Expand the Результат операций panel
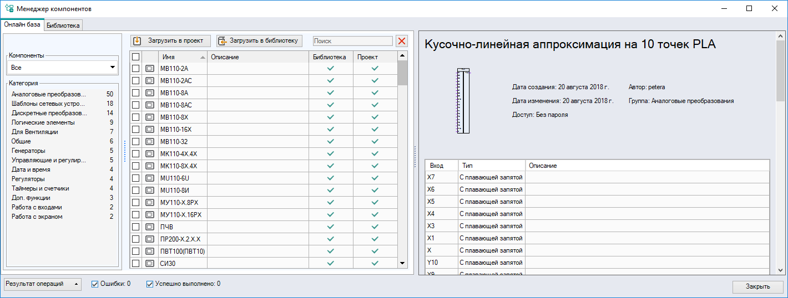The height and width of the screenshot is (298, 788). (x=42, y=284)
